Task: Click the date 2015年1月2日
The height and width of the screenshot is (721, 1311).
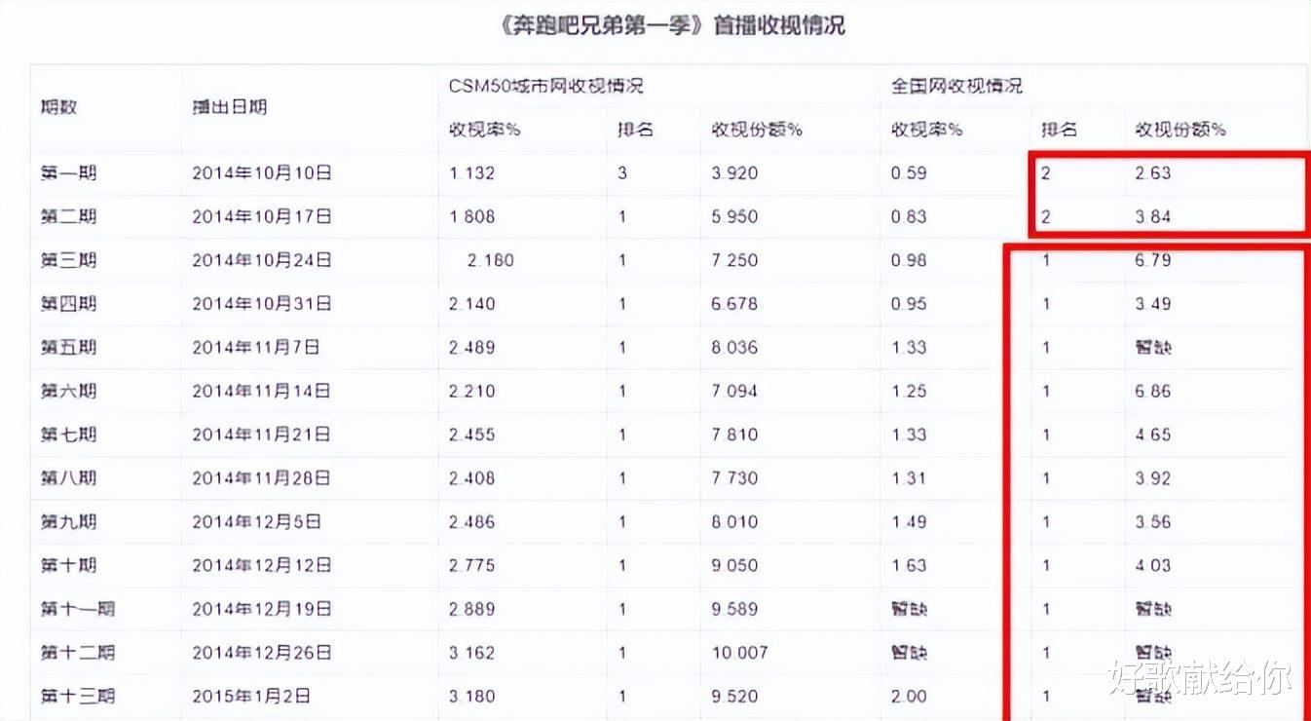Action: [x=251, y=697]
